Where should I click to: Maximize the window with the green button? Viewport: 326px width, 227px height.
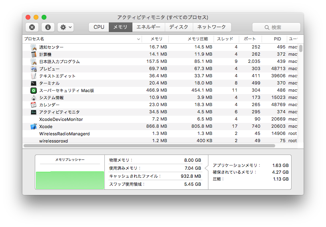[x=44, y=17]
